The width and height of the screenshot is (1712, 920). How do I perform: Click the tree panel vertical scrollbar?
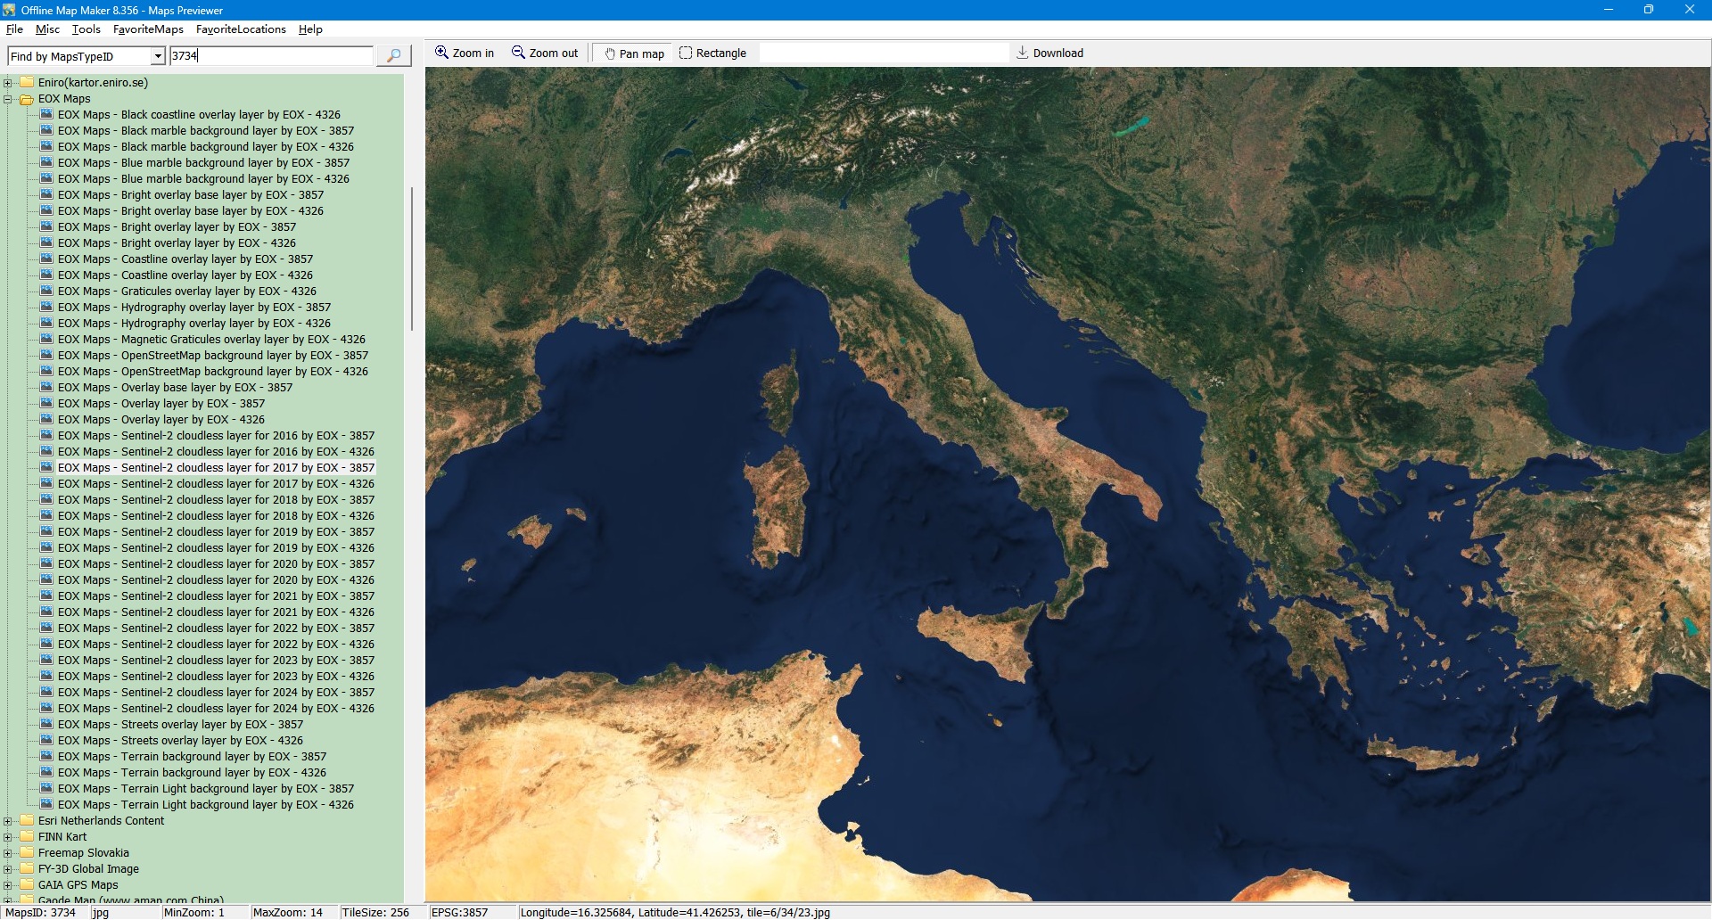(x=411, y=259)
